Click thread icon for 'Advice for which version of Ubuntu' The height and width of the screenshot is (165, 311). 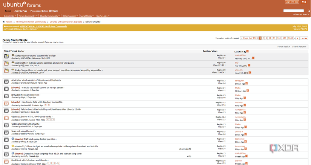6,81
